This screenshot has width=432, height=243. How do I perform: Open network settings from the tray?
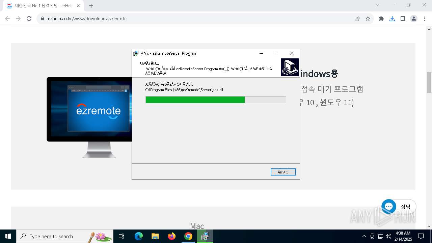click(x=380, y=236)
